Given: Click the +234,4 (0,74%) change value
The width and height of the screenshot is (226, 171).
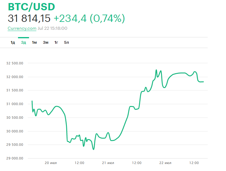Looking at the screenshot, I should pos(89,19).
